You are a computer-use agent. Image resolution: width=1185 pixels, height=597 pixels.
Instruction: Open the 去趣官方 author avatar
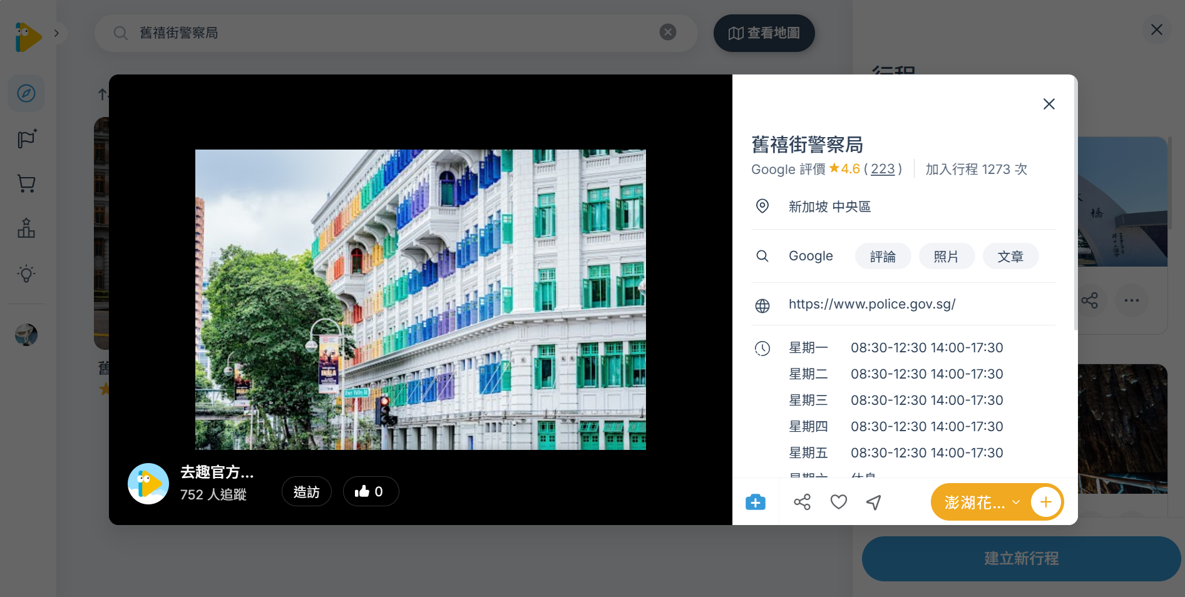[148, 484]
